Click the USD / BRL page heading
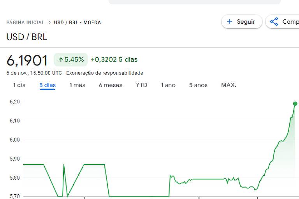 click(x=26, y=37)
